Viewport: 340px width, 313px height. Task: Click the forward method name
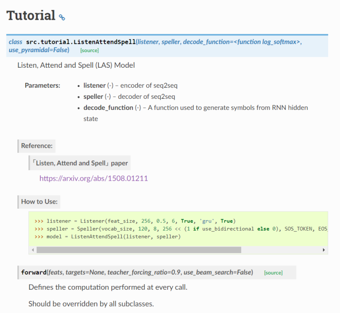(x=33, y=272)
